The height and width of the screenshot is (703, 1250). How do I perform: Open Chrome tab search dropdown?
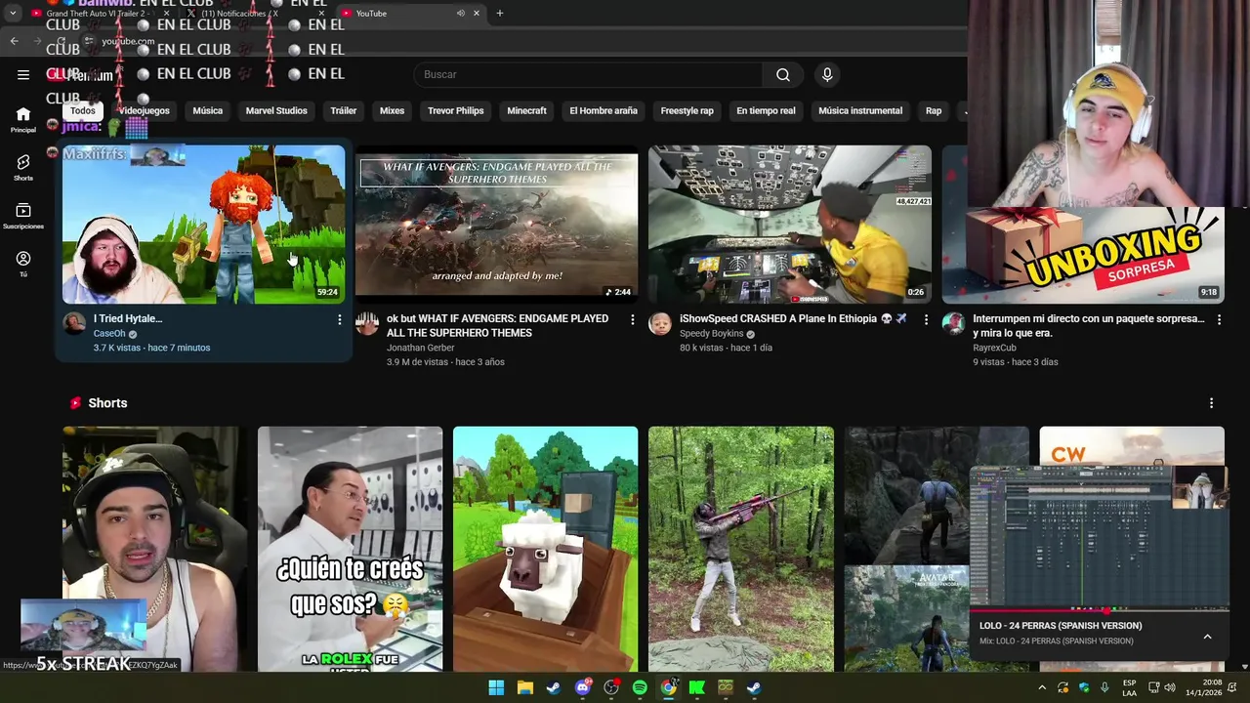pos(13,13)
